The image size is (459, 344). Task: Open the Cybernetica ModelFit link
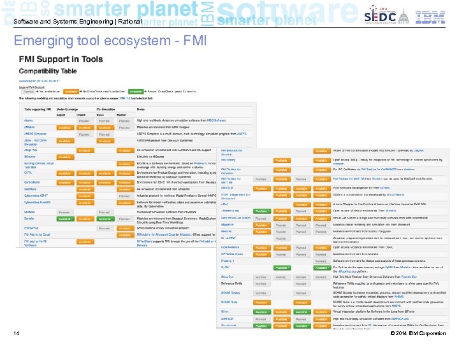click(x=37, y=203)
